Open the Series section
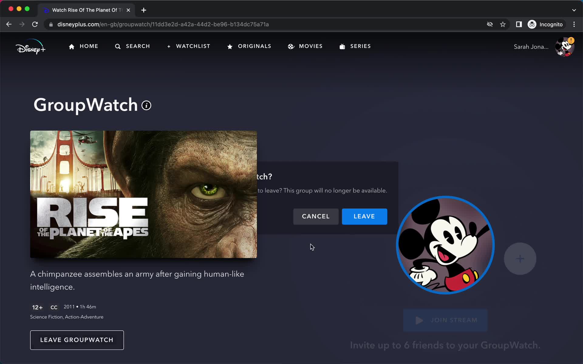Image resolution: width=583 pixels, height=364 pixels. tap(355, 46)
